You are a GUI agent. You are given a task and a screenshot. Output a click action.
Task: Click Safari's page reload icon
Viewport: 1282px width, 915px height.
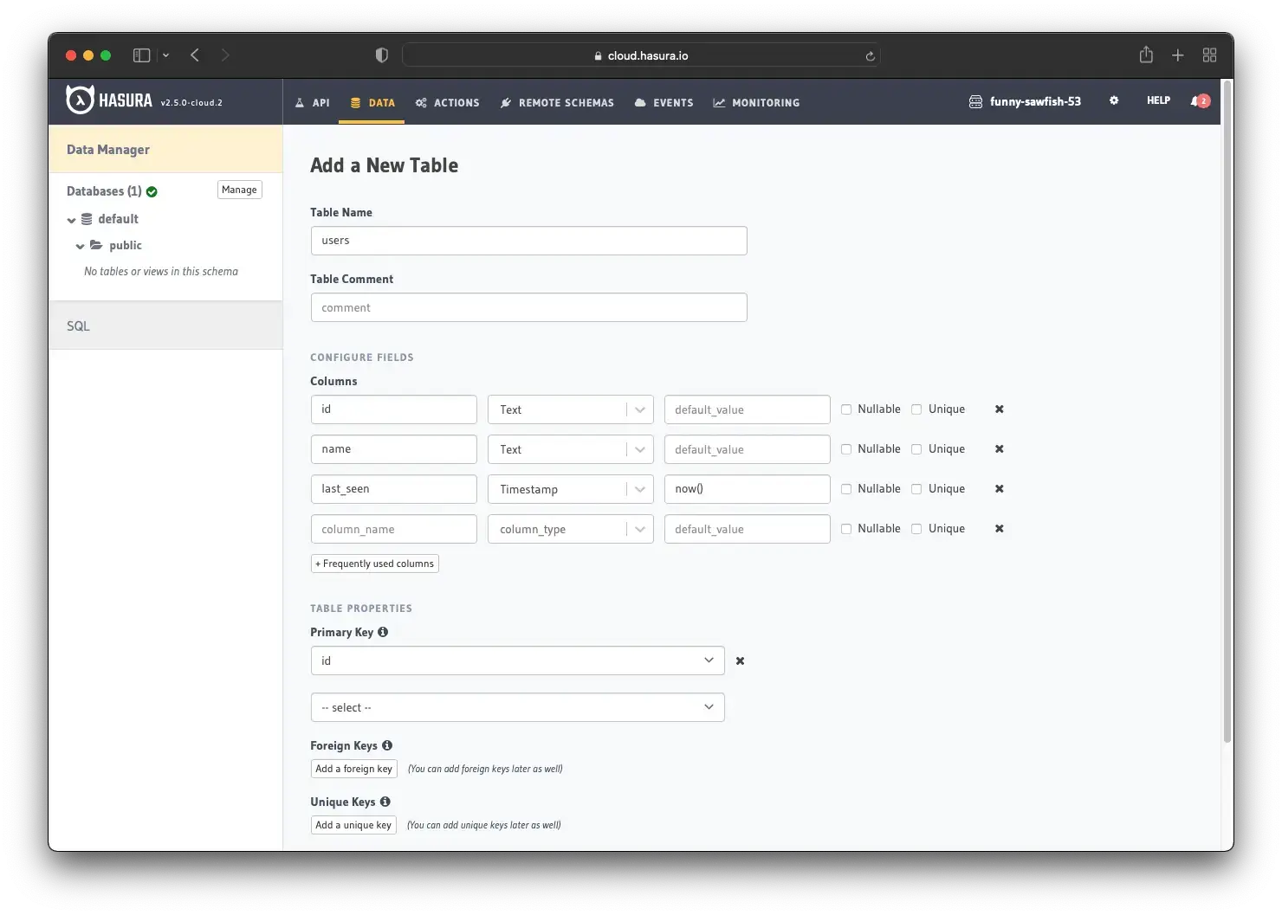[x=870, y=56]
